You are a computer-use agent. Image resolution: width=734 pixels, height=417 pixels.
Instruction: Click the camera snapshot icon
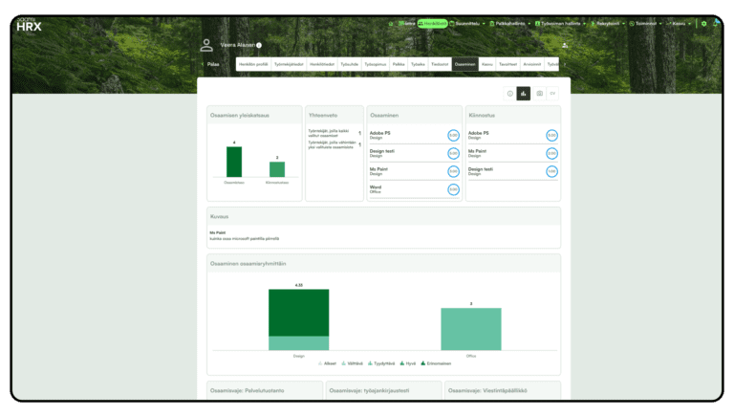click(x=538, y=93)
